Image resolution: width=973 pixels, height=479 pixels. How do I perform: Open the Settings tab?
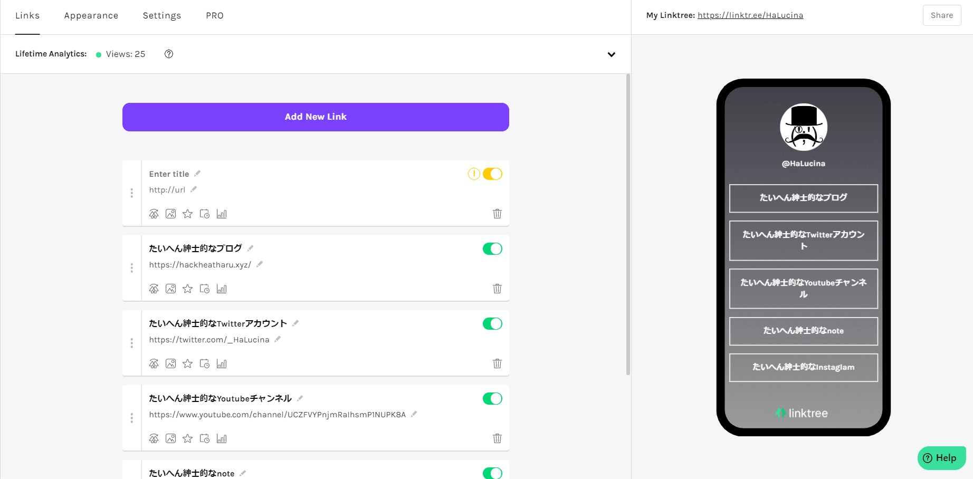pyautogui.click(x=162, y=16)
